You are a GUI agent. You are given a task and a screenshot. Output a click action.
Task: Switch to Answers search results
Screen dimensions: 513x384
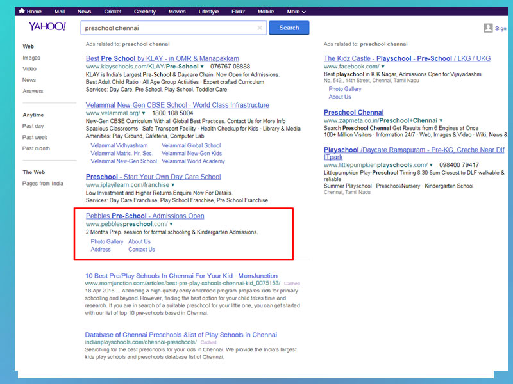coord(33,91)
